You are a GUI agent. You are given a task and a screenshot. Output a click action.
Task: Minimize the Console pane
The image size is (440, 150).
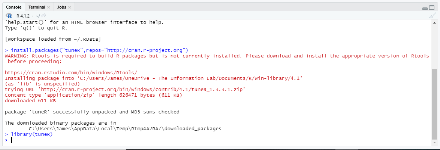(x=425, y=8)
